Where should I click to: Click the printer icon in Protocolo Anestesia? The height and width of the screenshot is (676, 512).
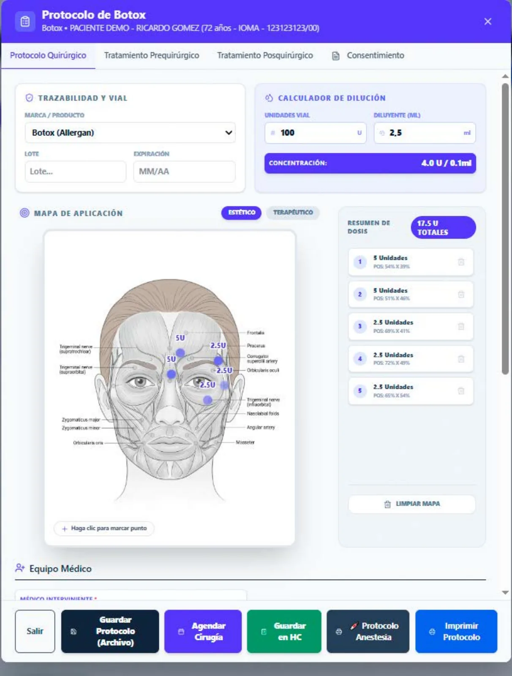[x=339, y=632]
